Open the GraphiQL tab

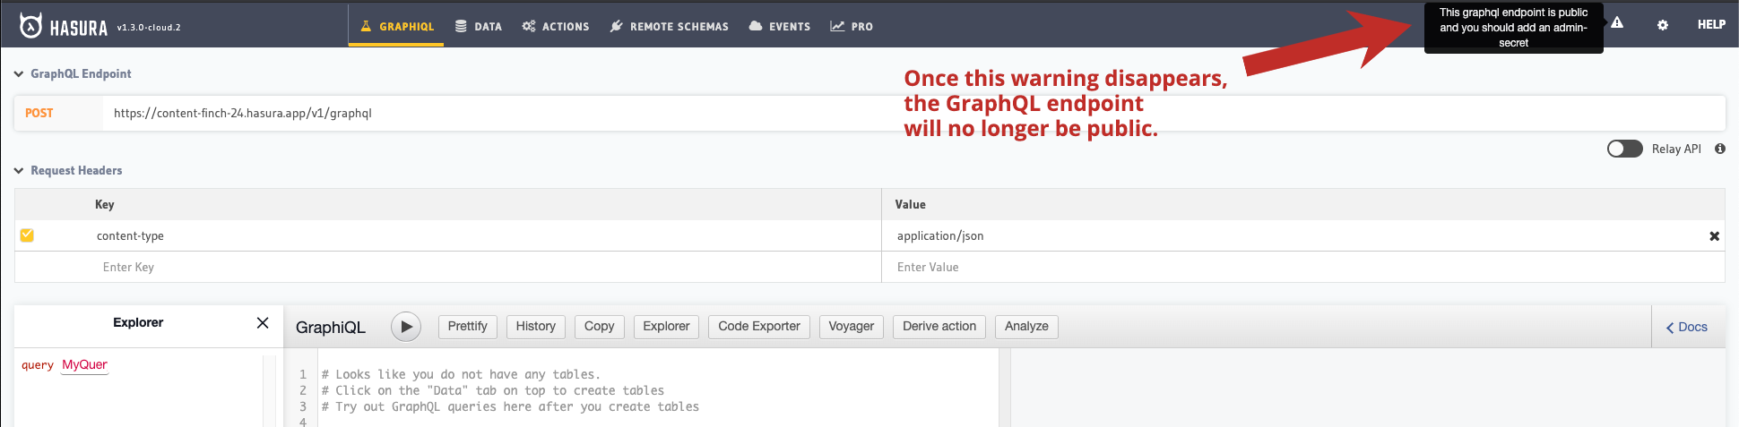(396, 26)
